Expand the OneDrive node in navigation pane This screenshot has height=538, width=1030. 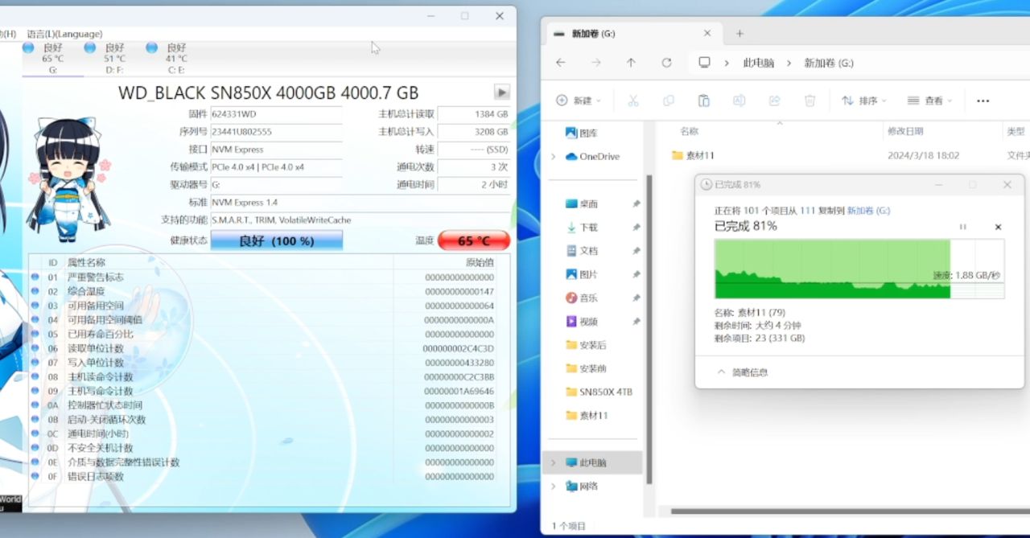point(554,157)
